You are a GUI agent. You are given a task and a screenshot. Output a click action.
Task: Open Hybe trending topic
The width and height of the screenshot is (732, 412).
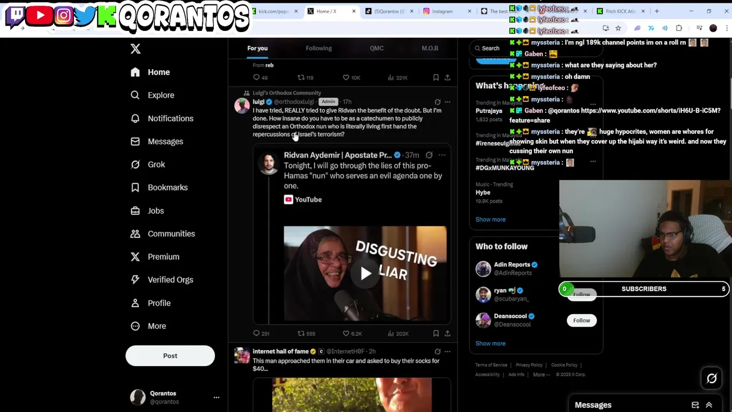click(x=483, y=193)
